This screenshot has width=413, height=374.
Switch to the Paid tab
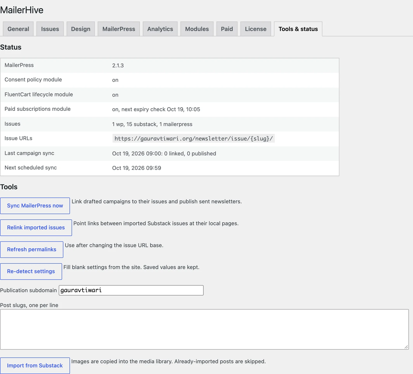[227, 29]
